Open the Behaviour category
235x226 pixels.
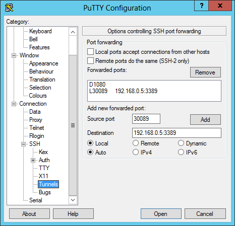click(x=41, y=71)
